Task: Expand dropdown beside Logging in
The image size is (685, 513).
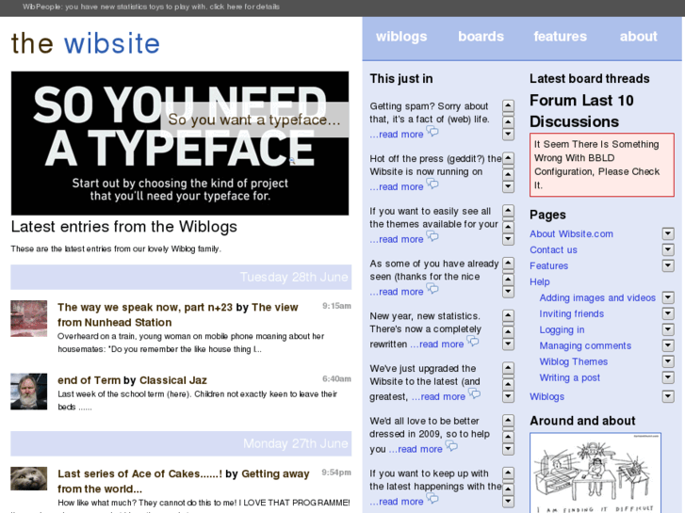Action: coord(668,329)
